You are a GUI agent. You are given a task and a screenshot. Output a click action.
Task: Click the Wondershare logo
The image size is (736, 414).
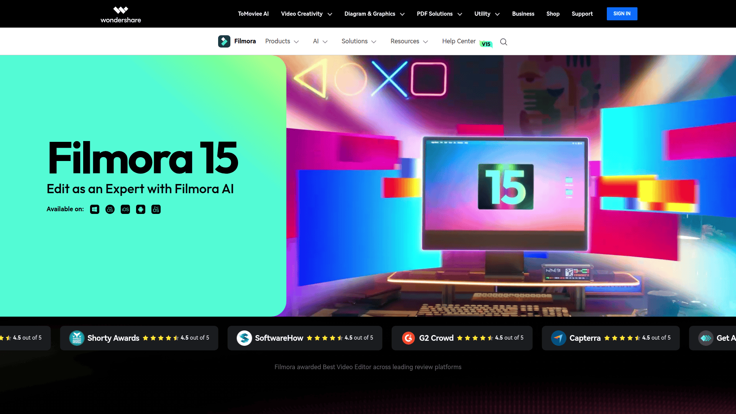click(x=121, y=14)
